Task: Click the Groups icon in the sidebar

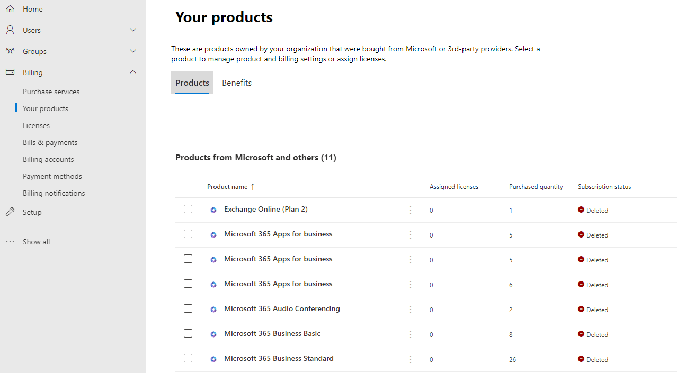Action: (x=10, y=51)
